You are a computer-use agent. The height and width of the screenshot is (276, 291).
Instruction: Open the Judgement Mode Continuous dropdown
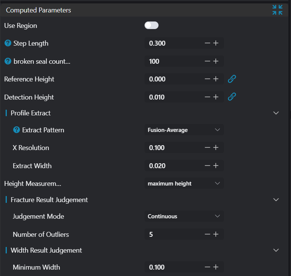click(184, 216)
